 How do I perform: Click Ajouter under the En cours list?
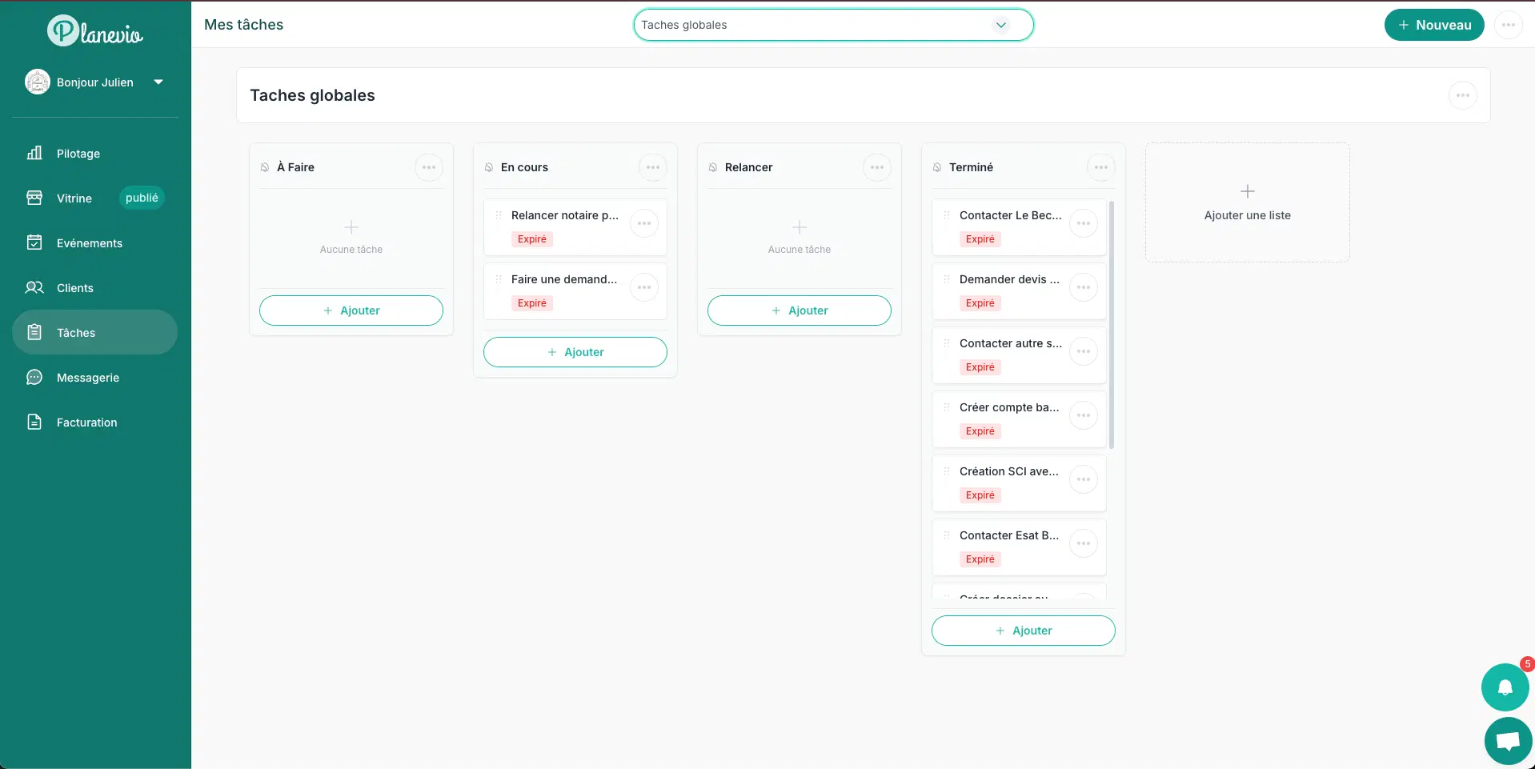[x=575, y=352]
